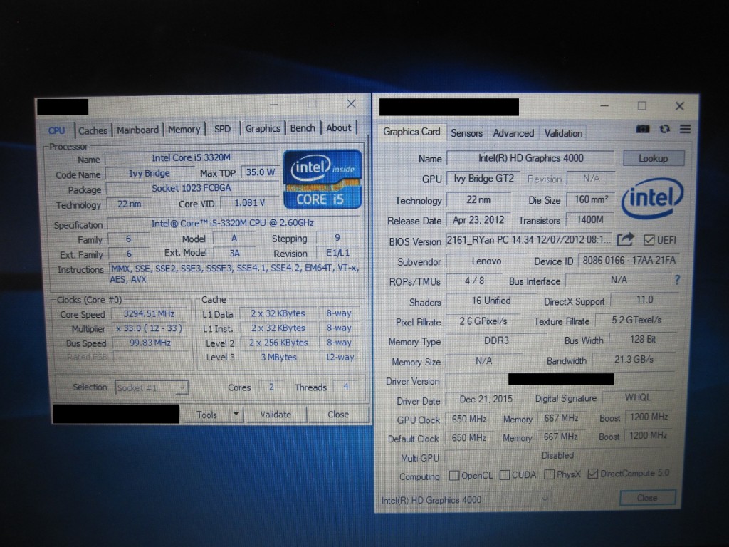Image resolution: width=729 pixels, height=547 pixels.
Task: Click the Shaders value '16 Unified'
Action: (491, 301)
